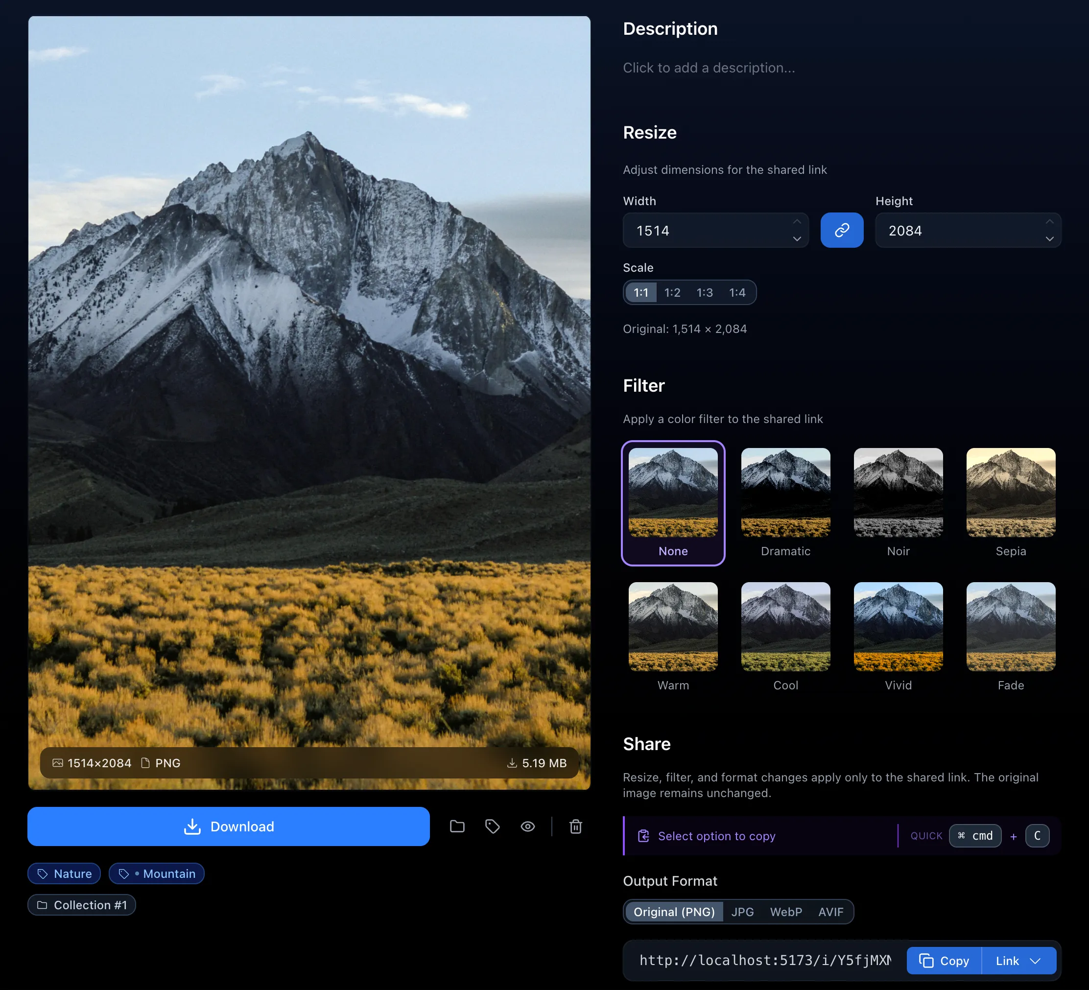The width and height of the screenshot is (1089, 990).
Task: Click the Download button
Action: [x=229, y=826]
